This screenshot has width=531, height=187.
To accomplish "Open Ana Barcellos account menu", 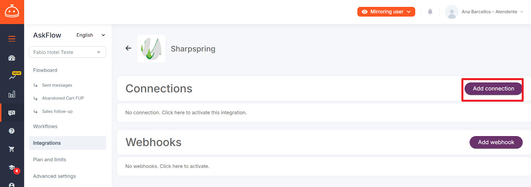I will point(484,12).
